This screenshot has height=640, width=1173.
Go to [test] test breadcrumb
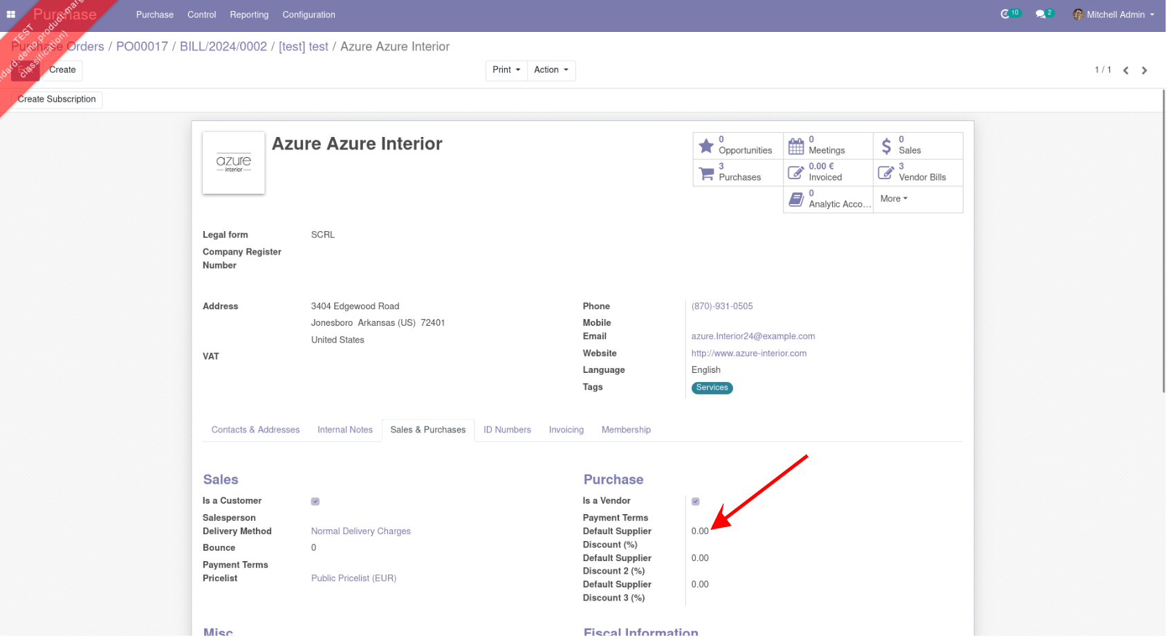(x=304, y=46)
